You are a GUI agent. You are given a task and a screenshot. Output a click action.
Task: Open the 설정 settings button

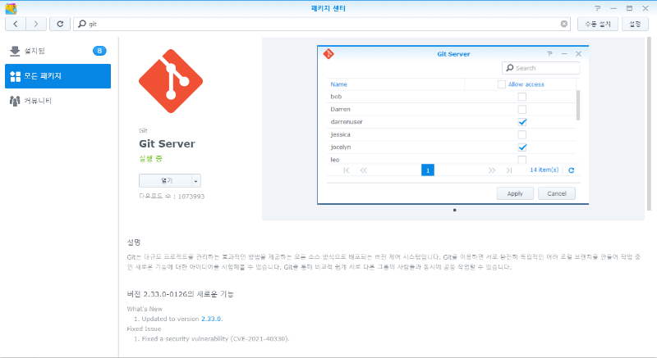pyautogui.click(x=635, y=24)
